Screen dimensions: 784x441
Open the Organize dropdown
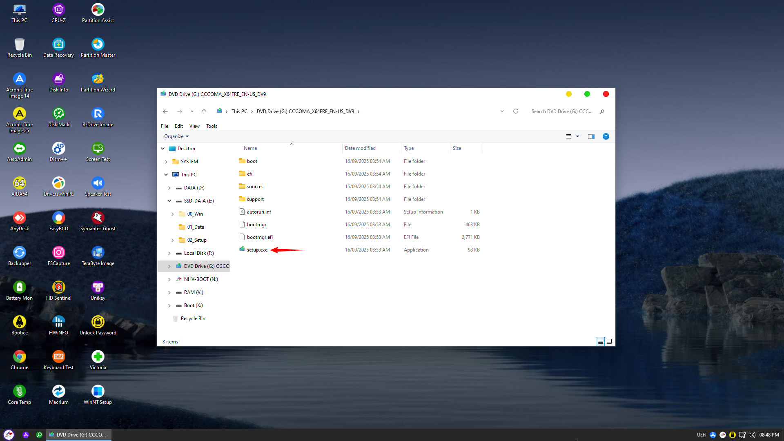176,136
